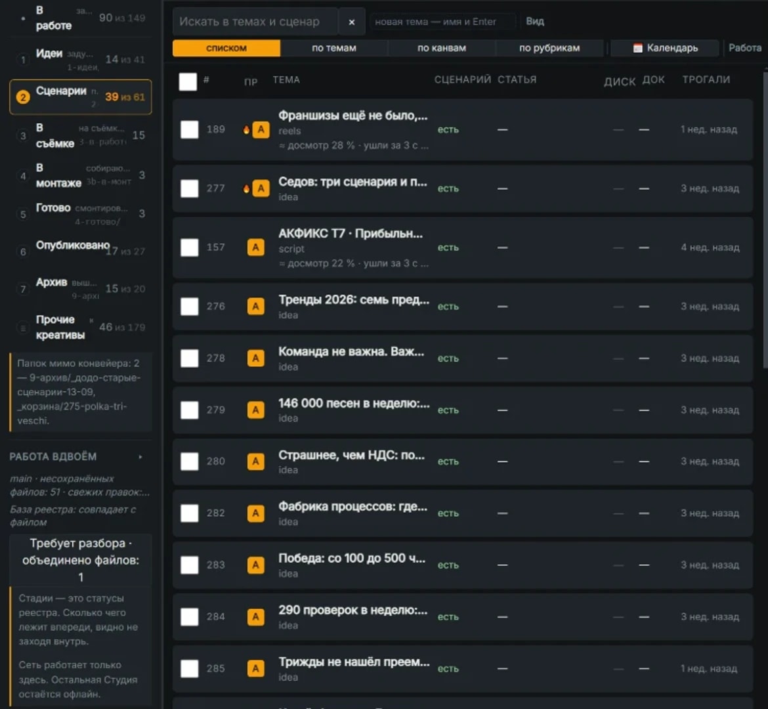Click the number 5 circle beside Готово
768x709 pixels.
click(22, 214)
